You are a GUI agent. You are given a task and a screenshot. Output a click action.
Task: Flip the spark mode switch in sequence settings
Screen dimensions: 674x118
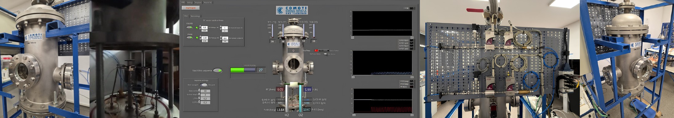click(204, 85)
